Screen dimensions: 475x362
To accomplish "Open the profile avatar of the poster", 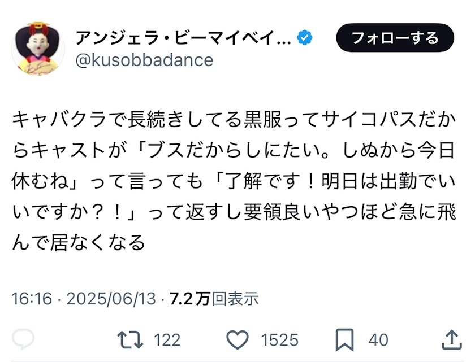I will click(38, 49).
